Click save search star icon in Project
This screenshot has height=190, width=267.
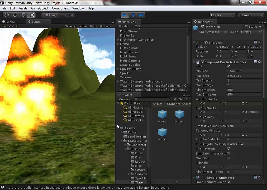[x=186, y=99]
